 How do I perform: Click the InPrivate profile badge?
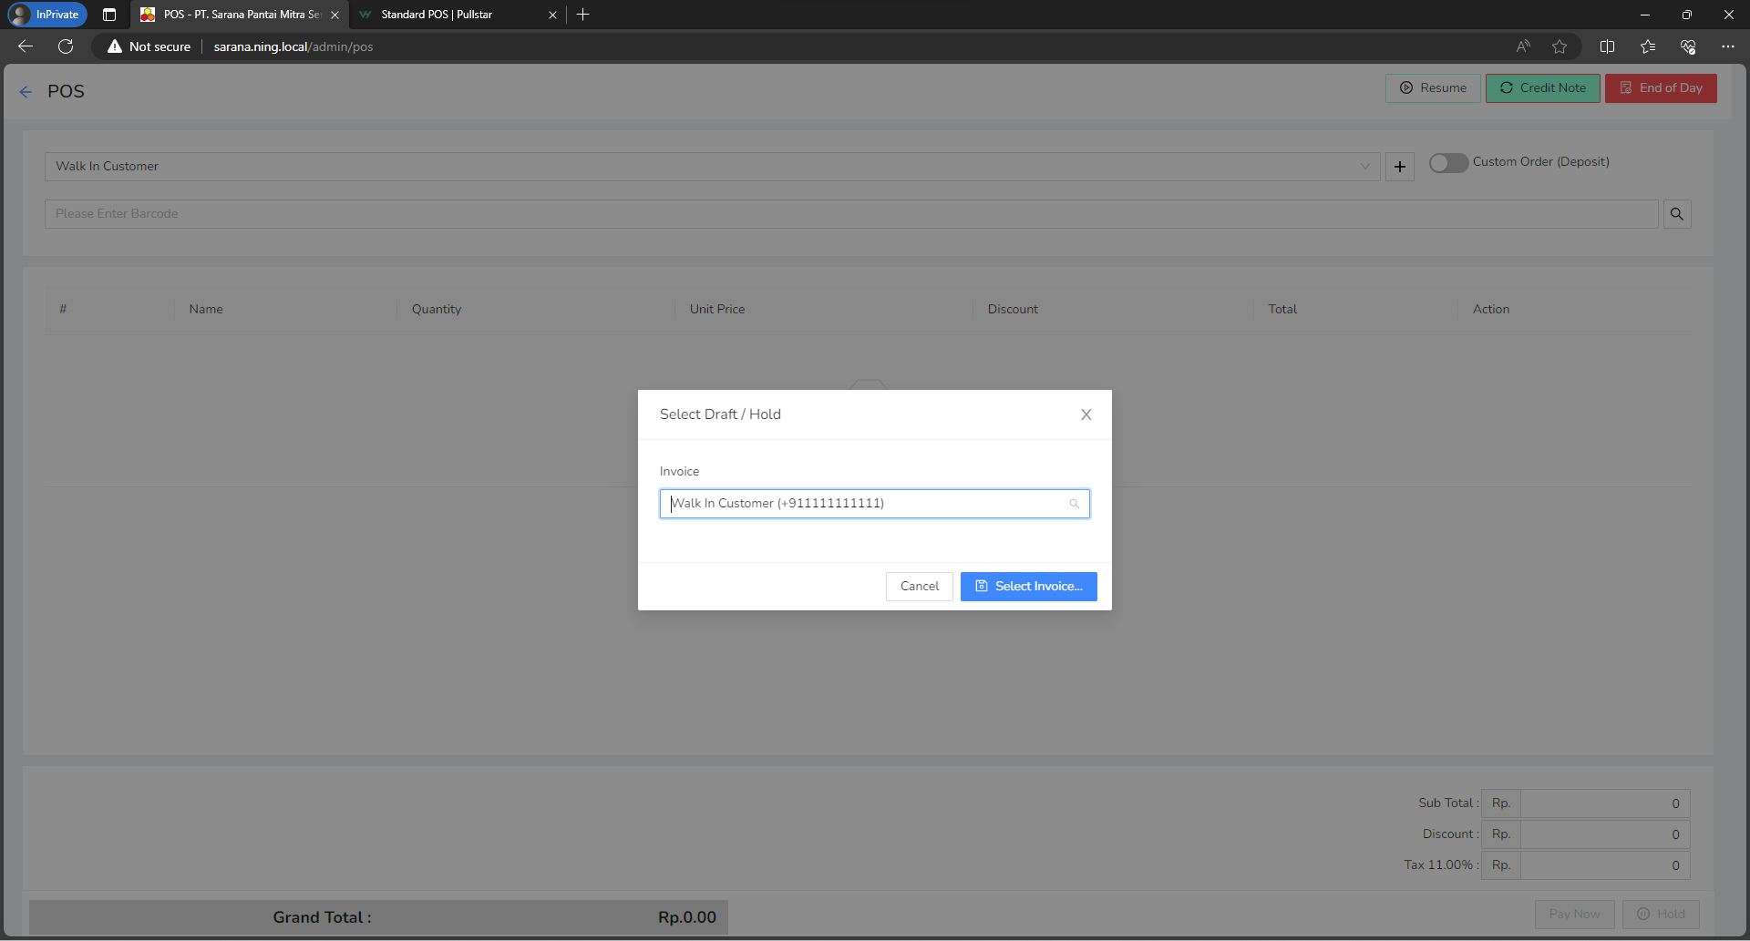pyautogui.click(x=46, y=15)
